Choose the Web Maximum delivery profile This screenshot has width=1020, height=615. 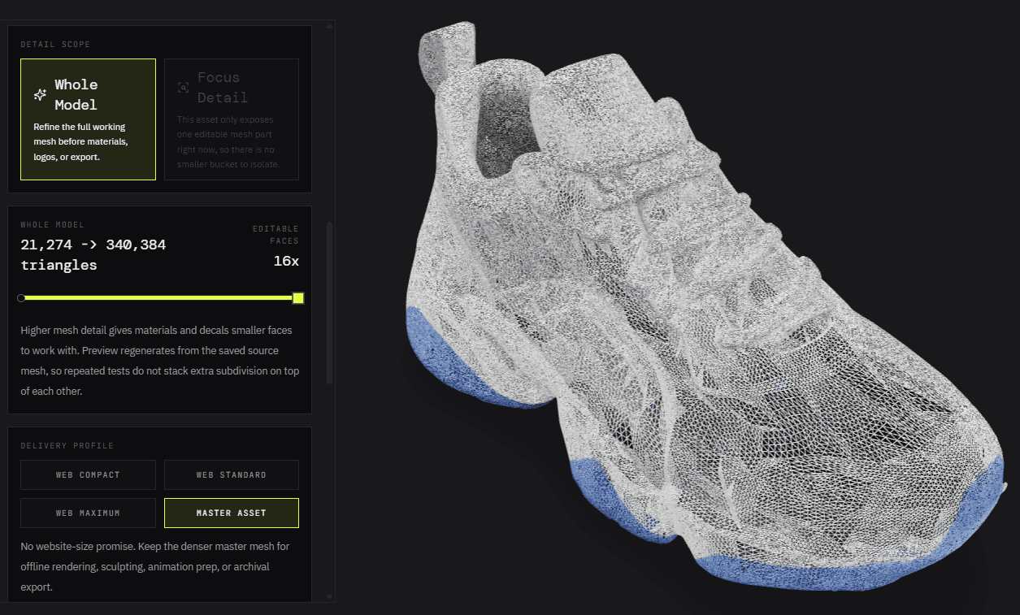(88, 513)
